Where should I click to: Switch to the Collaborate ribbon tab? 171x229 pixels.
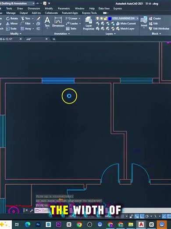point(51,13)
